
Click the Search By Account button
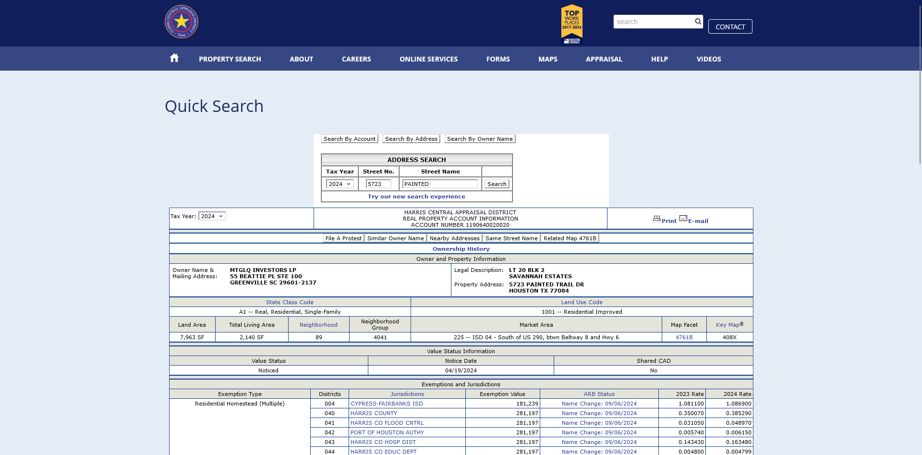click(x=350, y=139)
